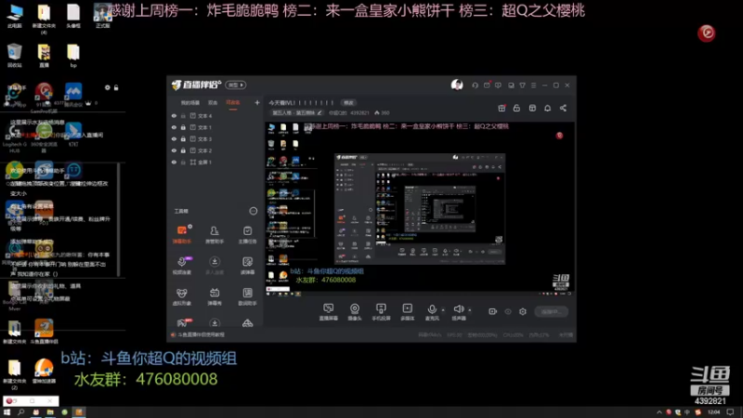743x418 pixels.
Task: Click the Windows Start button
Action: [x=7, y=412]
